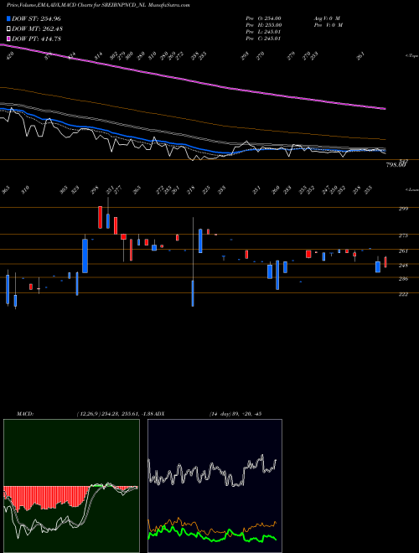The height and width of the screenshot is (553, 419).
Task: Click inside the dark blue ADX panel
Action: coord(215,486)
